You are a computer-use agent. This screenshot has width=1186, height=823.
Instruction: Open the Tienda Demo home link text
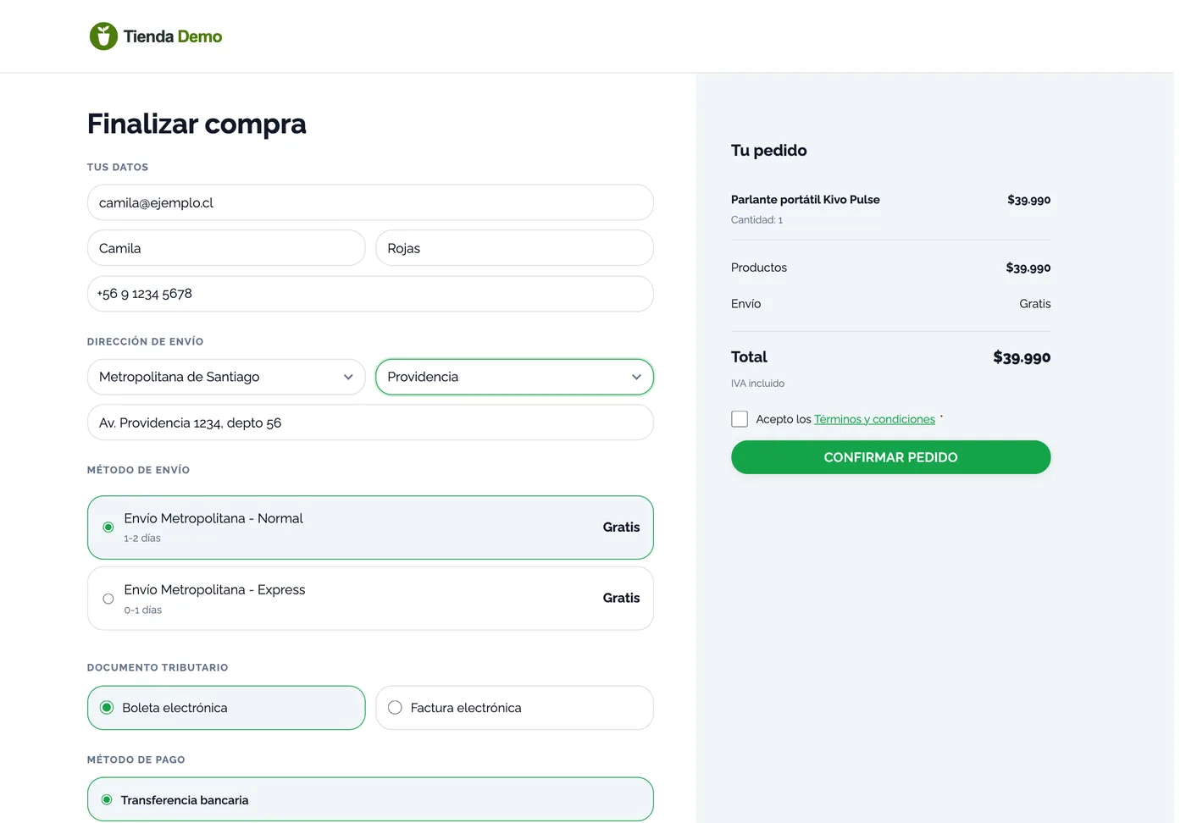tap(173, 36)
